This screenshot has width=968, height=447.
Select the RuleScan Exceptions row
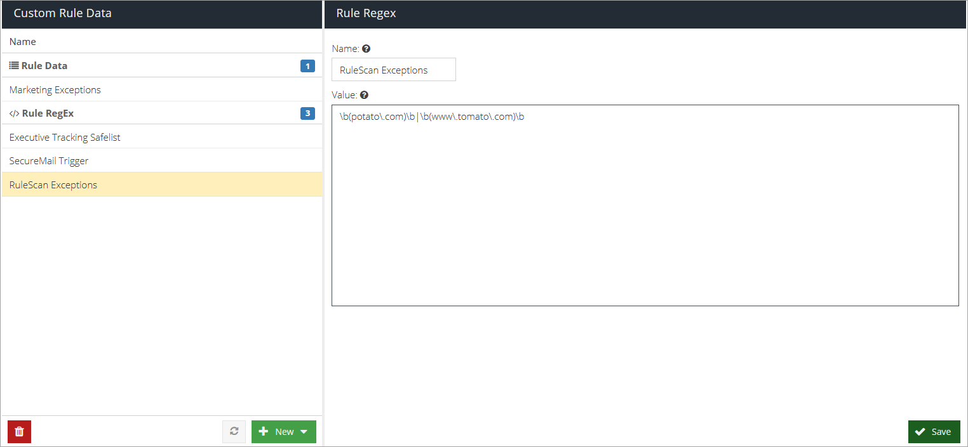[53, 185]
